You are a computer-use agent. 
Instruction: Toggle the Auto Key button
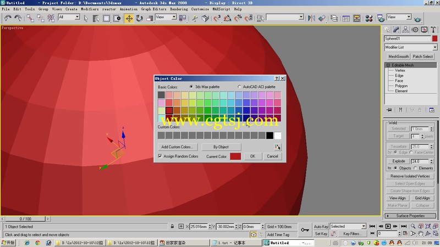point(321,227)
